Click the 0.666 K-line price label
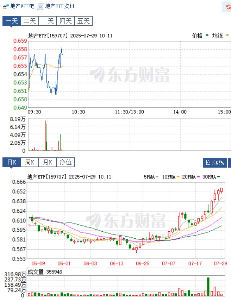231x300 pixels. (19, 182)
